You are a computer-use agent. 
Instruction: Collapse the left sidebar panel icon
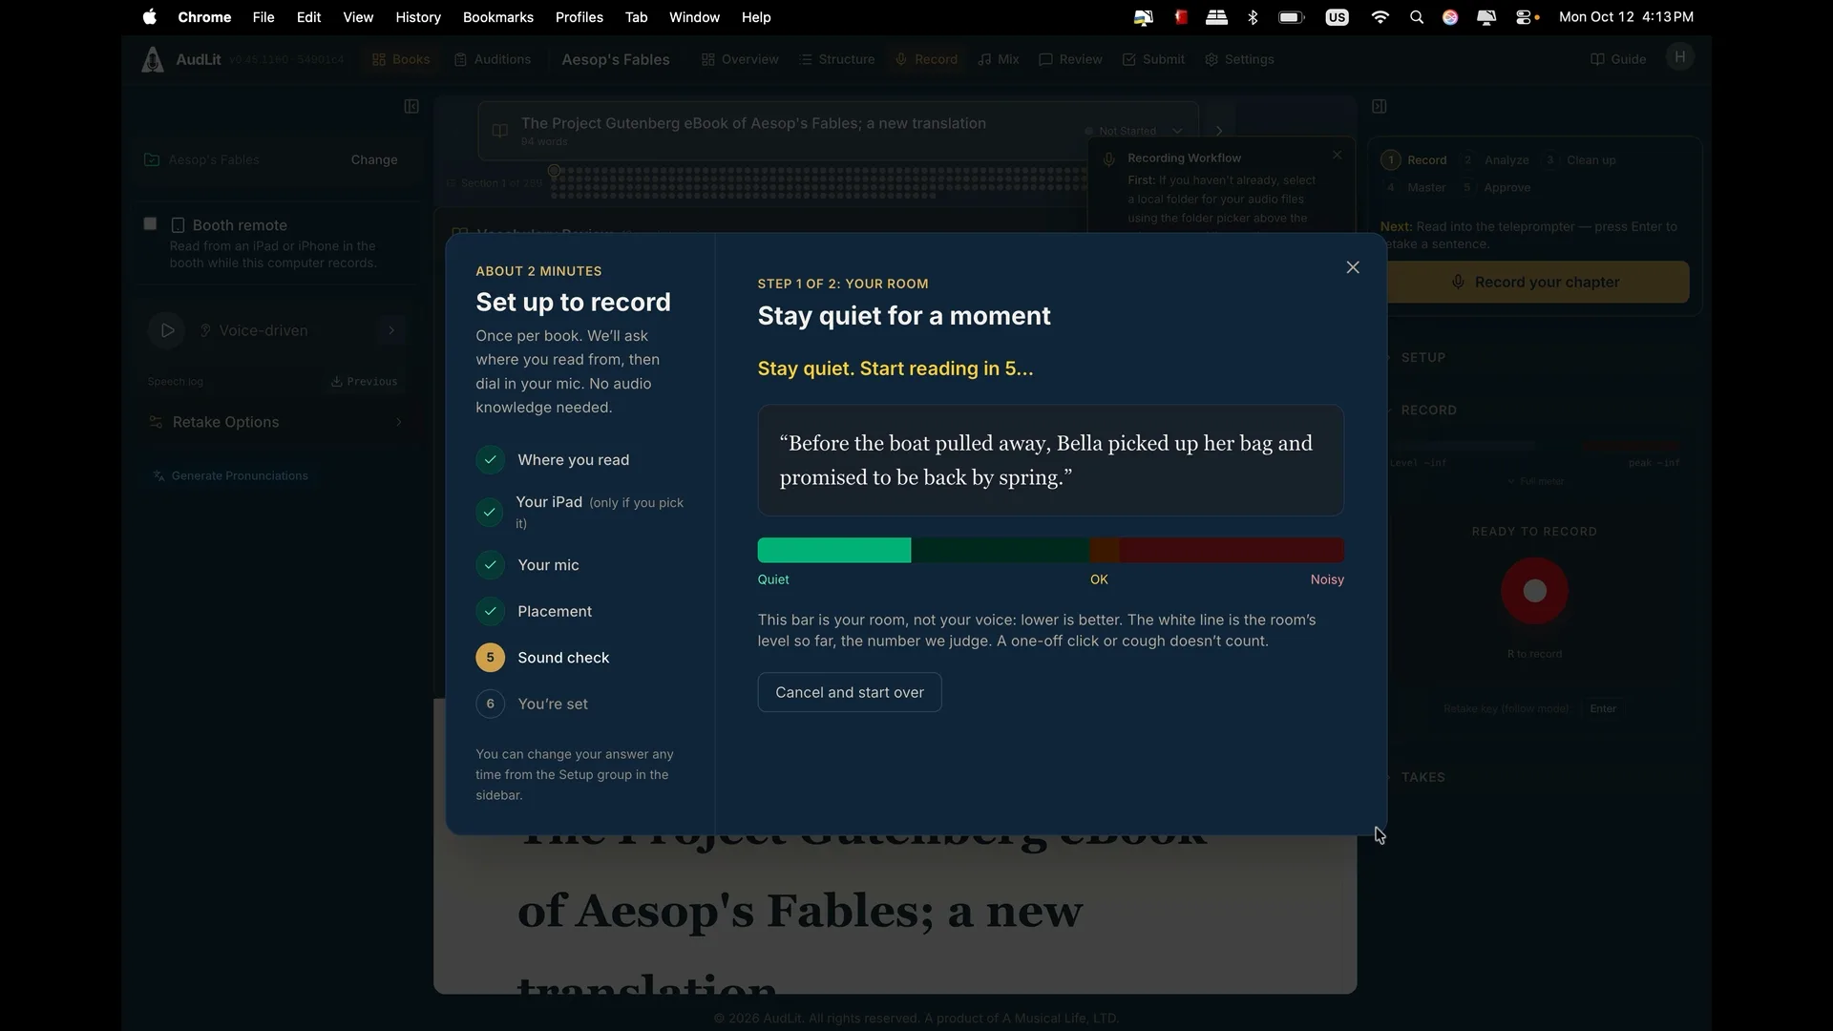411,106
